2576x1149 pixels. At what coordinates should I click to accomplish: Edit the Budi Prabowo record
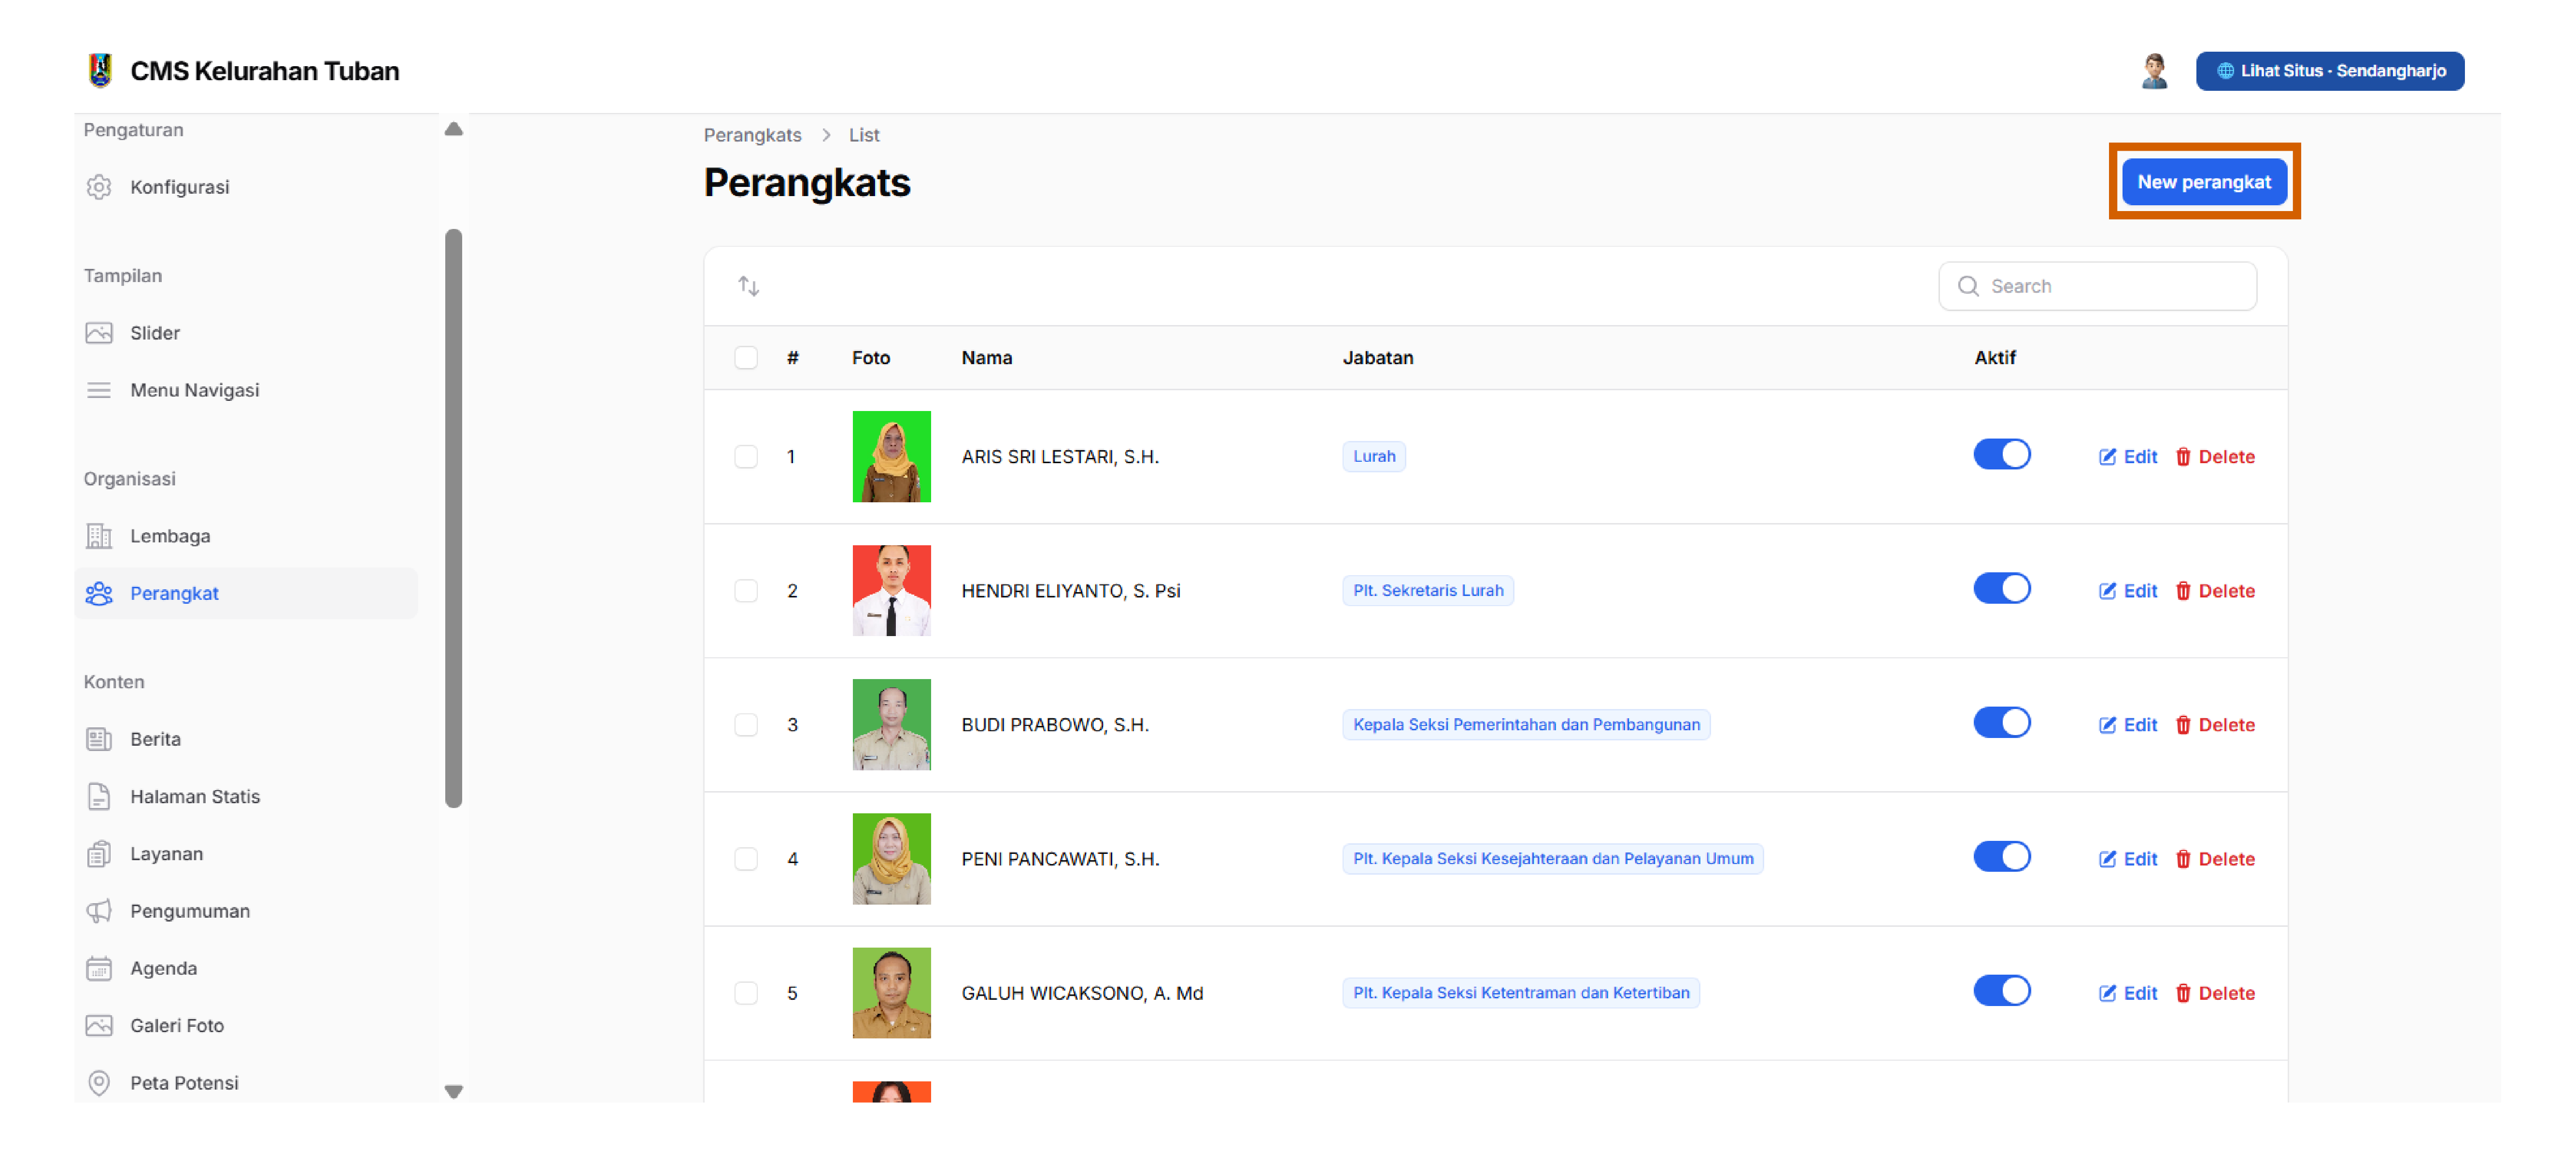[2128, 725]
